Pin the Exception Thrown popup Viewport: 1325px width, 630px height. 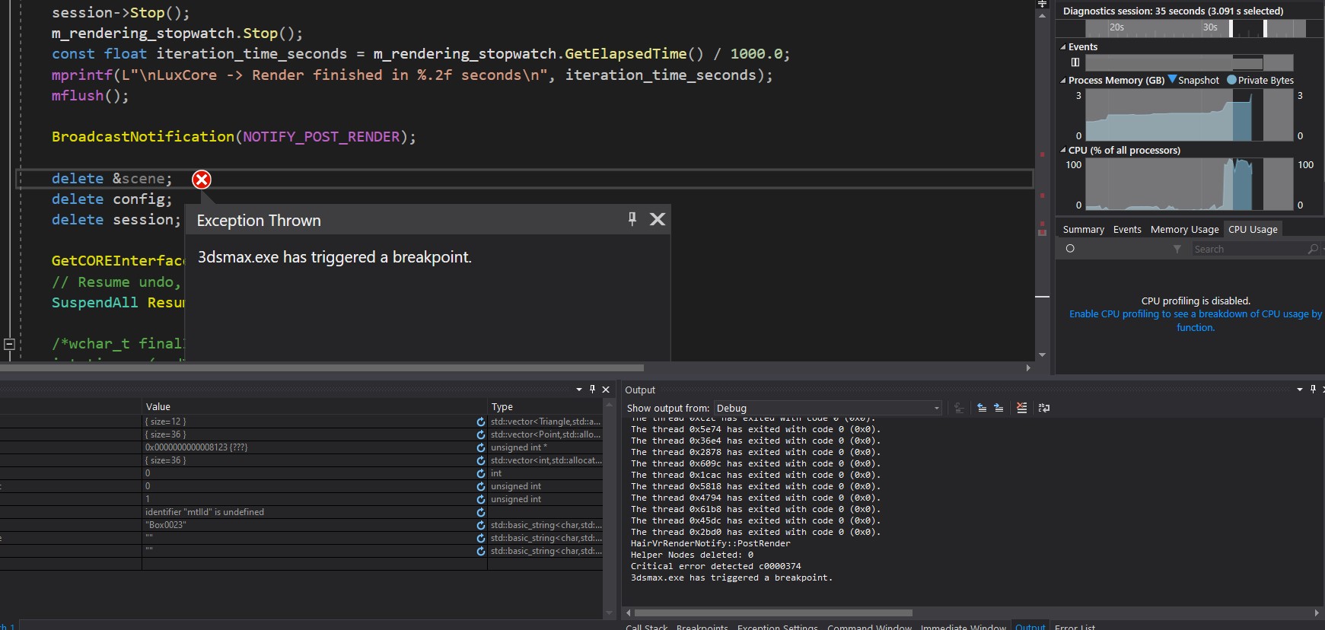(632, 219)
